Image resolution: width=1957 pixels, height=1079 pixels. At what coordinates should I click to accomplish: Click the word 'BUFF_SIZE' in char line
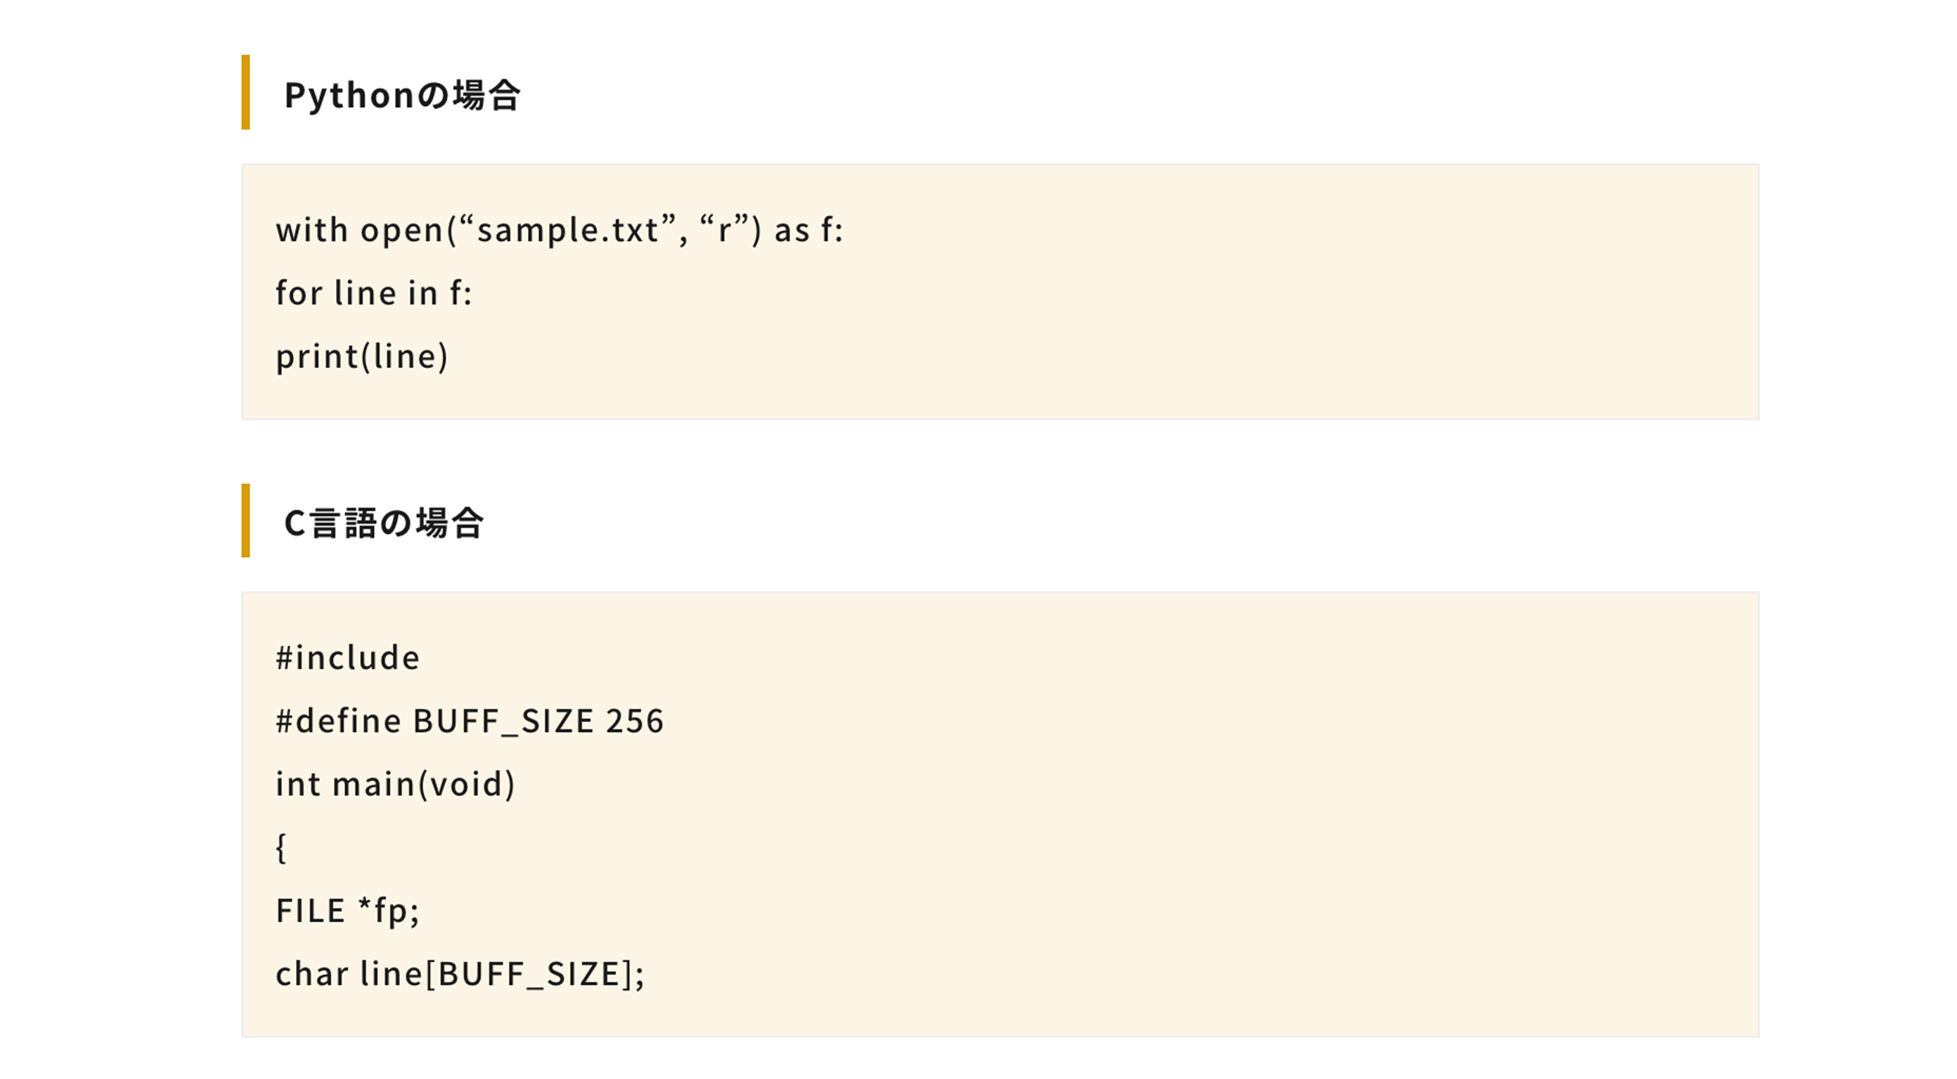[529, 975]
